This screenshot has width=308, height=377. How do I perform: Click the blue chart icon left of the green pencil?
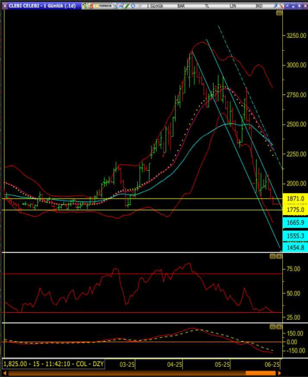pyautogui.click(x=121, y=6)
